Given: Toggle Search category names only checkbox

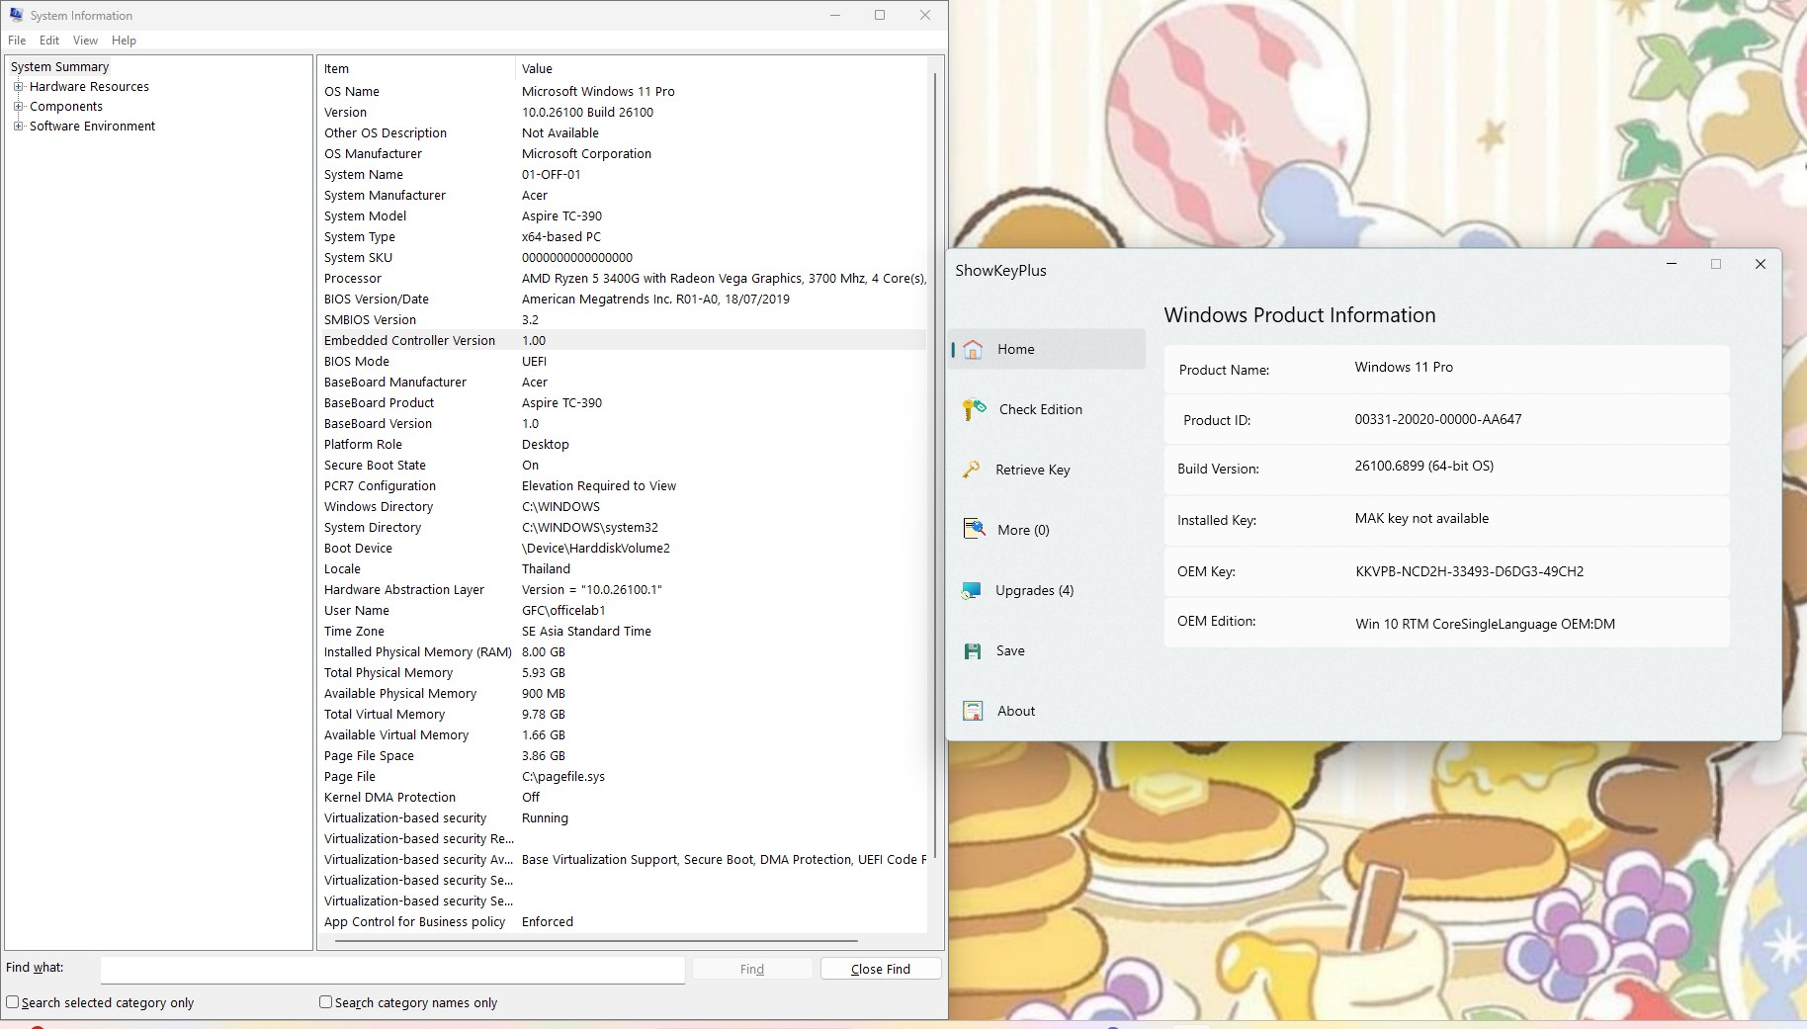Looking at the screenshot, I should (x=325, y=1002).
